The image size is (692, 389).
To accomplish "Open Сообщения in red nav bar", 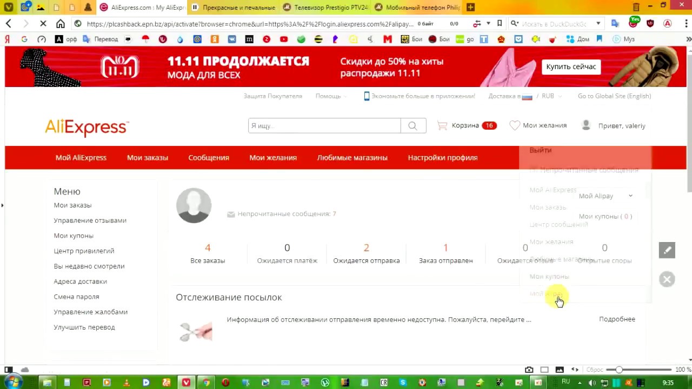I will coord(209,158).
